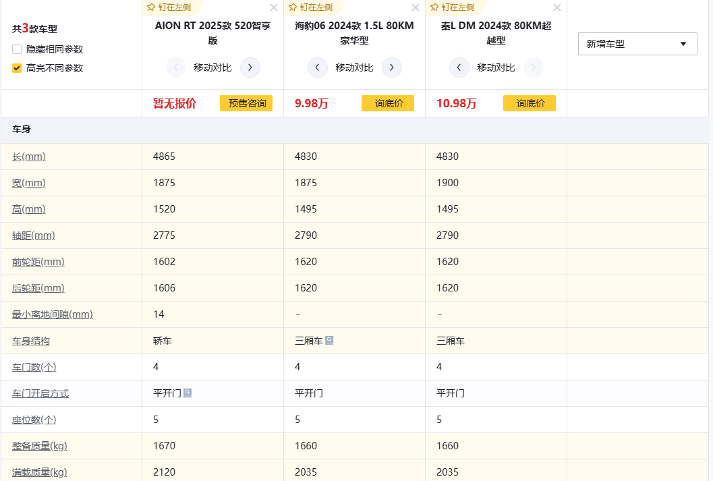Click 预售咨询 button for AION RT
The image size is (713, 481).
point(246,103)
